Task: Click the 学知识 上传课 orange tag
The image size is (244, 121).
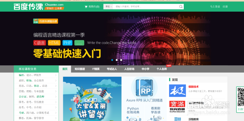Action: pyautogui.click(x=54, y=8)
